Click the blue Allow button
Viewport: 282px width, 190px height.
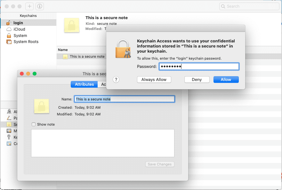(226, 80)
